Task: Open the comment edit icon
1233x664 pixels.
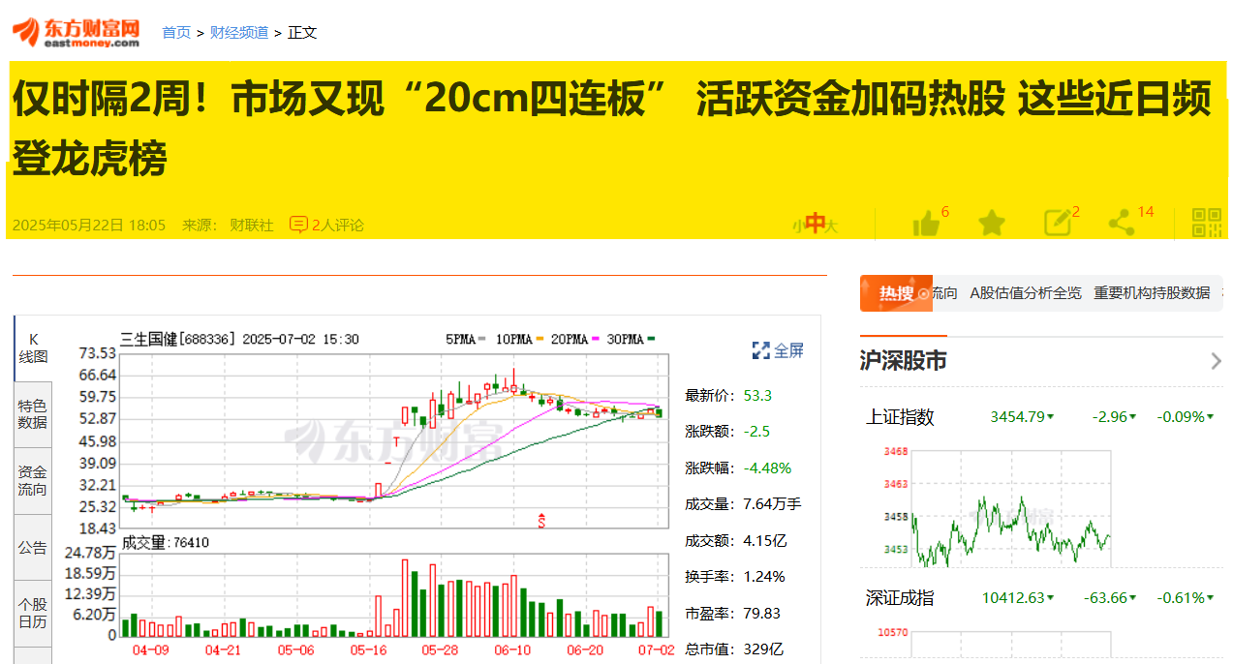Action: point(1058,224)
